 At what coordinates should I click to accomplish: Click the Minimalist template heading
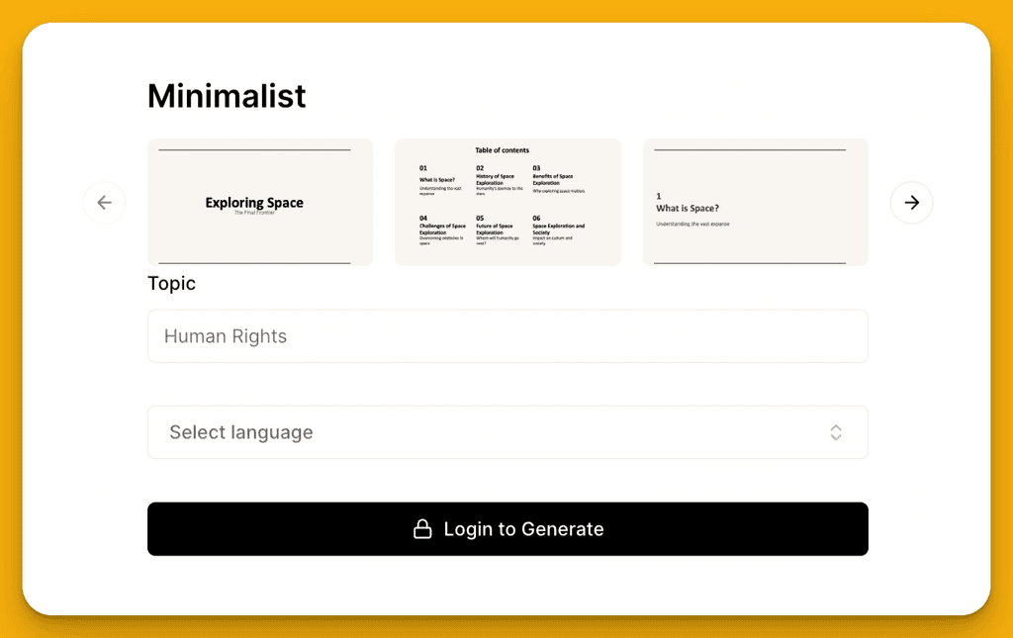(227, 96)
